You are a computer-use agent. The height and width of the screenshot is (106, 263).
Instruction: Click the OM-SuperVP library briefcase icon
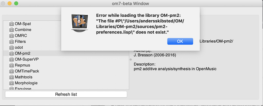coord(12,59)
